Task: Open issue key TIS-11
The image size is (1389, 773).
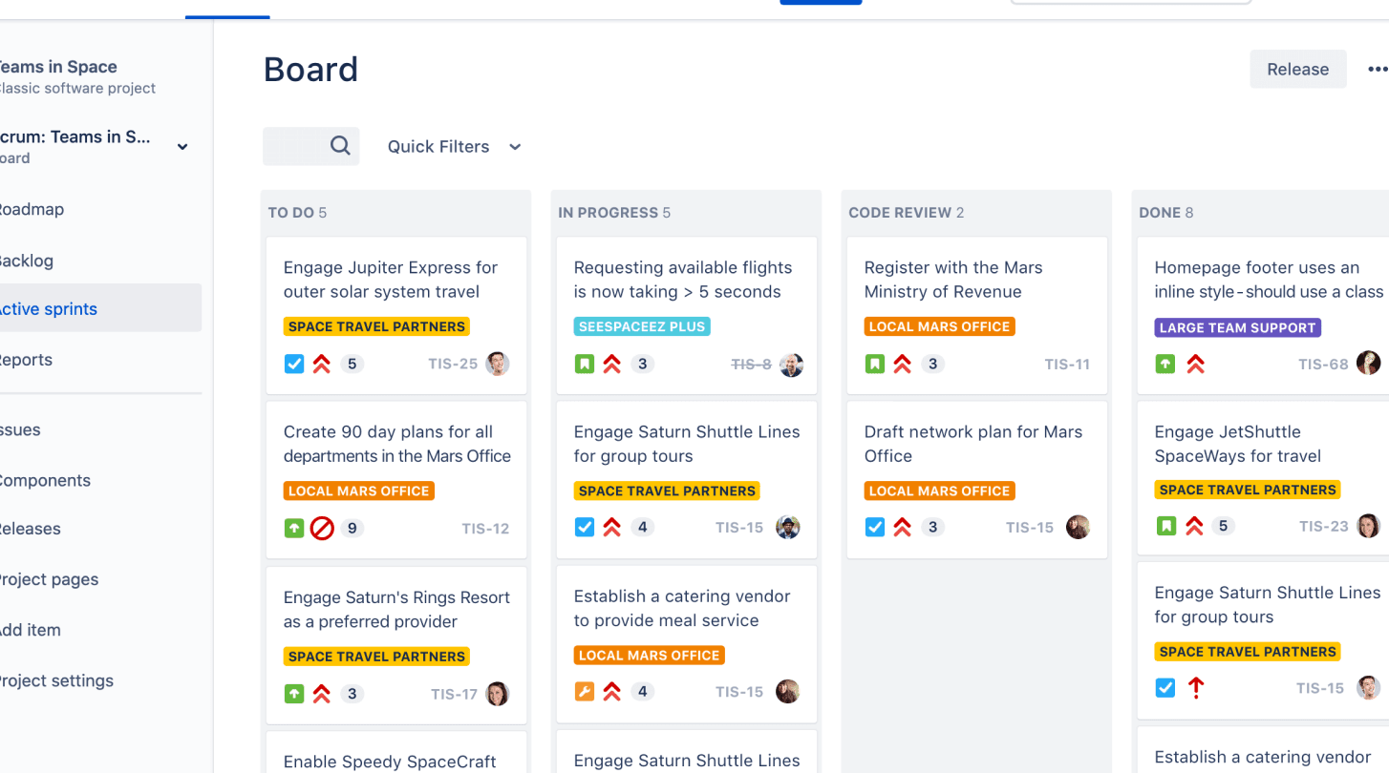Action: pyautogui.click(x=1067, y=364)
